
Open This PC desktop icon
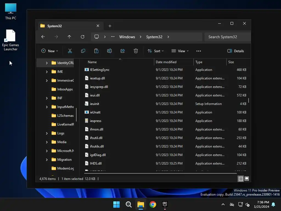point(11,12)
